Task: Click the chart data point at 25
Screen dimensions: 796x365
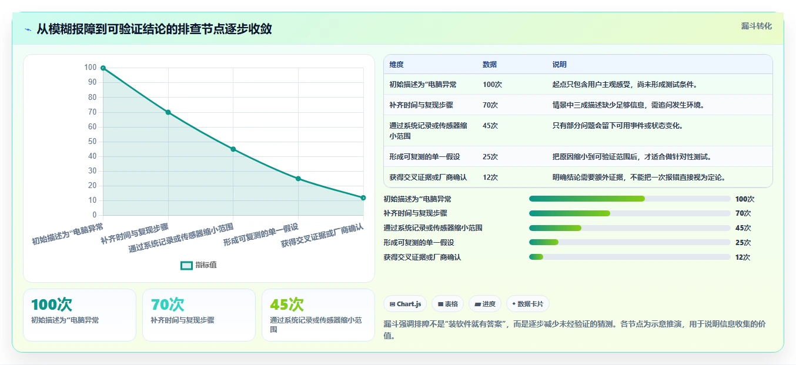Action: pos(298,179)
